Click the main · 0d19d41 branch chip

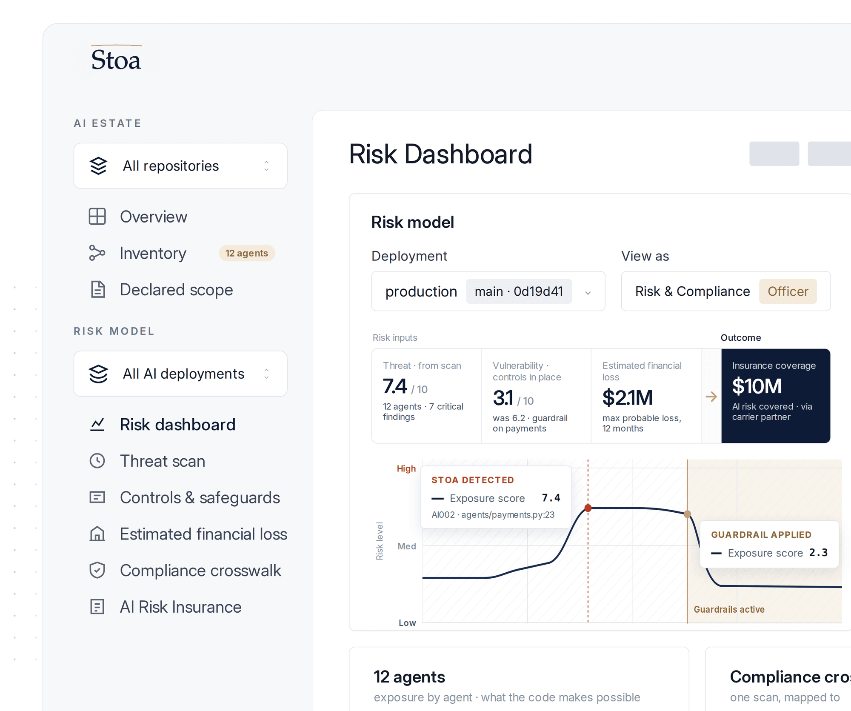click(519, 291)
